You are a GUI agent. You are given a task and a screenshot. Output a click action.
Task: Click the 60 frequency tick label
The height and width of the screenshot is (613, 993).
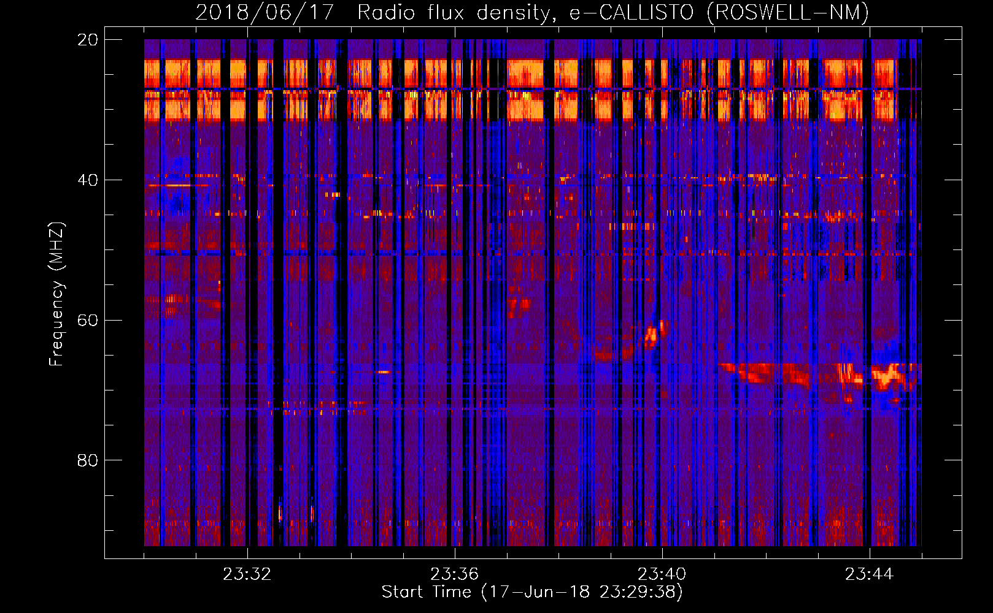click(87, 320)
